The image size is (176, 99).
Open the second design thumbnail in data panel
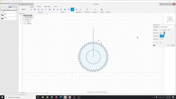coord(2,18)
